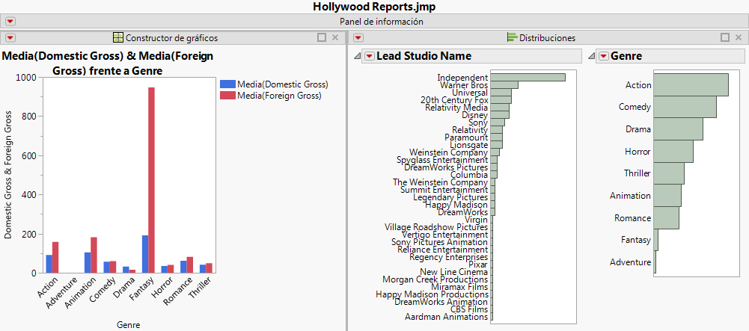Collapse the Lead Studio Name outline
Image resolution: width=749 pixels, height=331 pixels.
coord(357,57)
